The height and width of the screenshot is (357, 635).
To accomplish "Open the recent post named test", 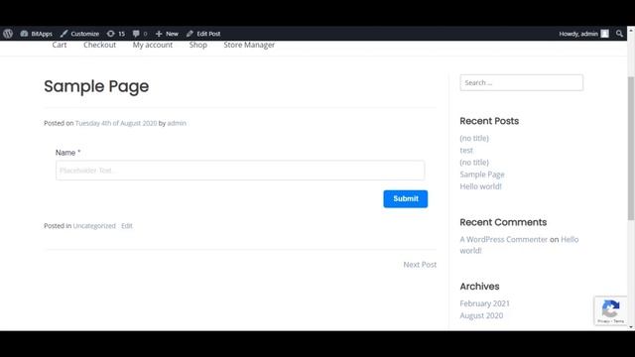I will coord(466,150).
